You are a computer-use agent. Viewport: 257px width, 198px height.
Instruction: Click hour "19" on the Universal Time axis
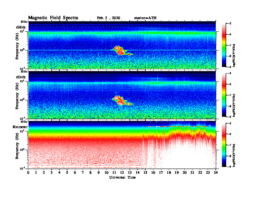click(177, 173)
